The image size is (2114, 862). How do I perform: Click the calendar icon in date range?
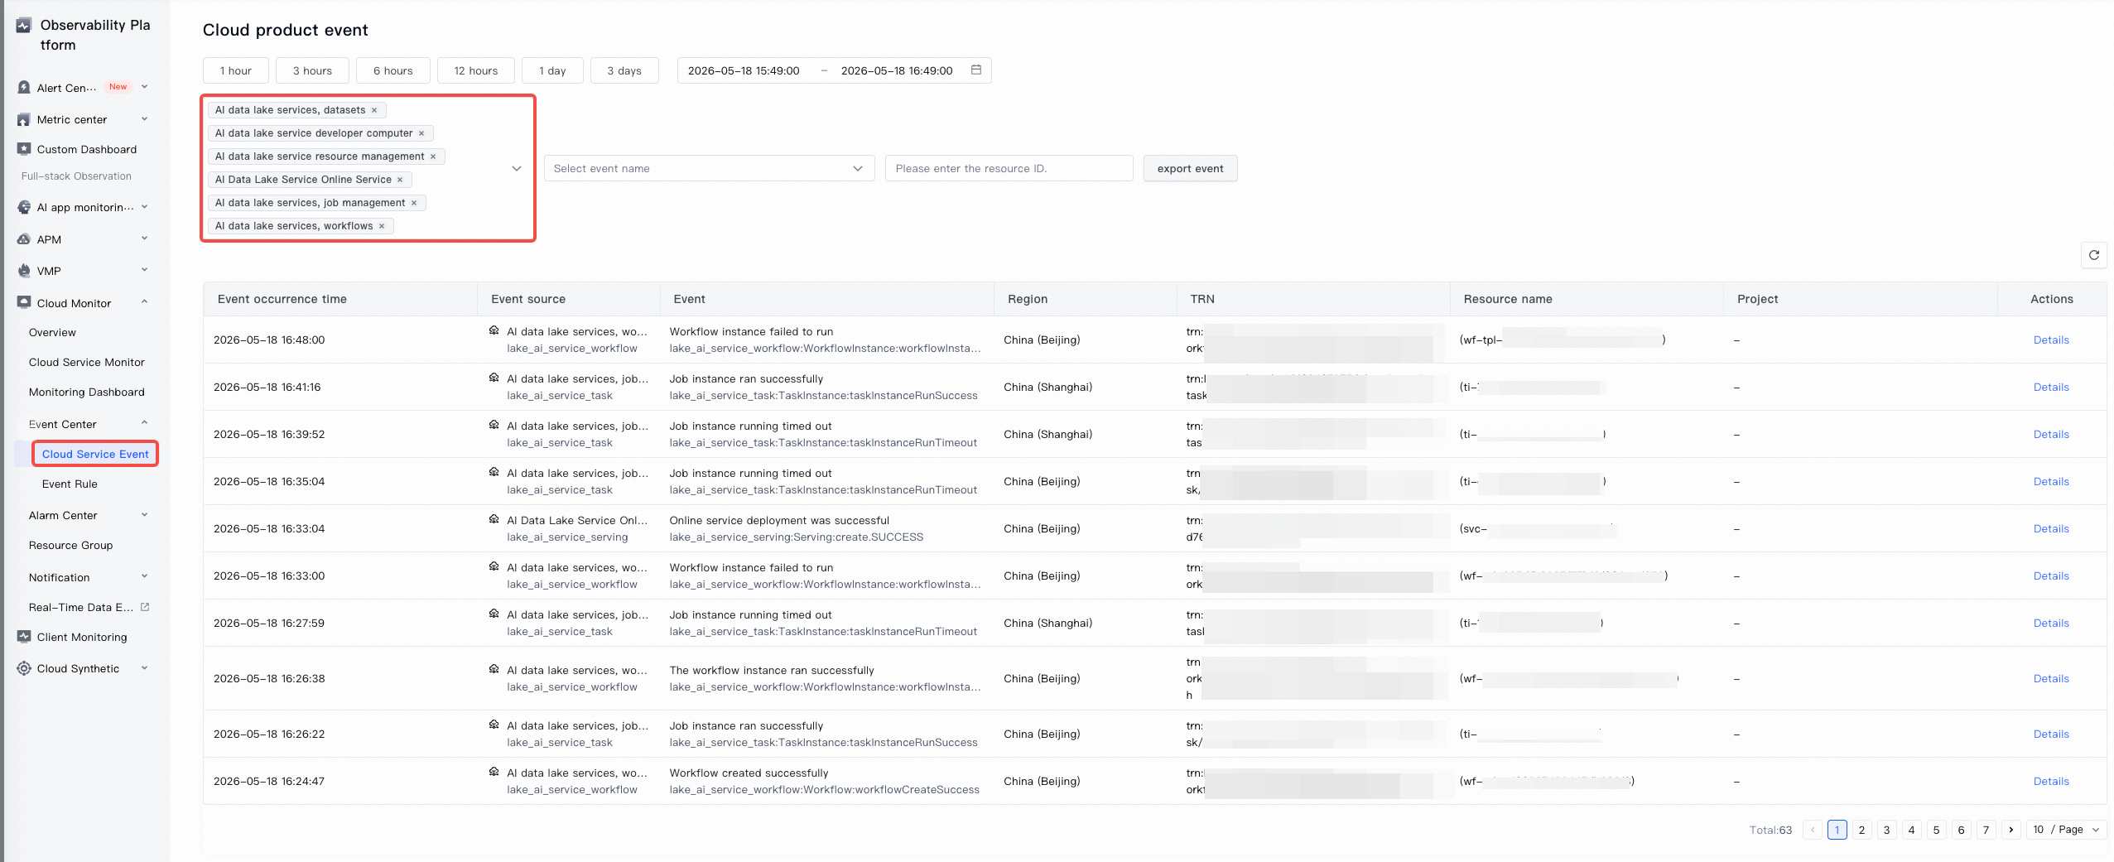point(976,70)
